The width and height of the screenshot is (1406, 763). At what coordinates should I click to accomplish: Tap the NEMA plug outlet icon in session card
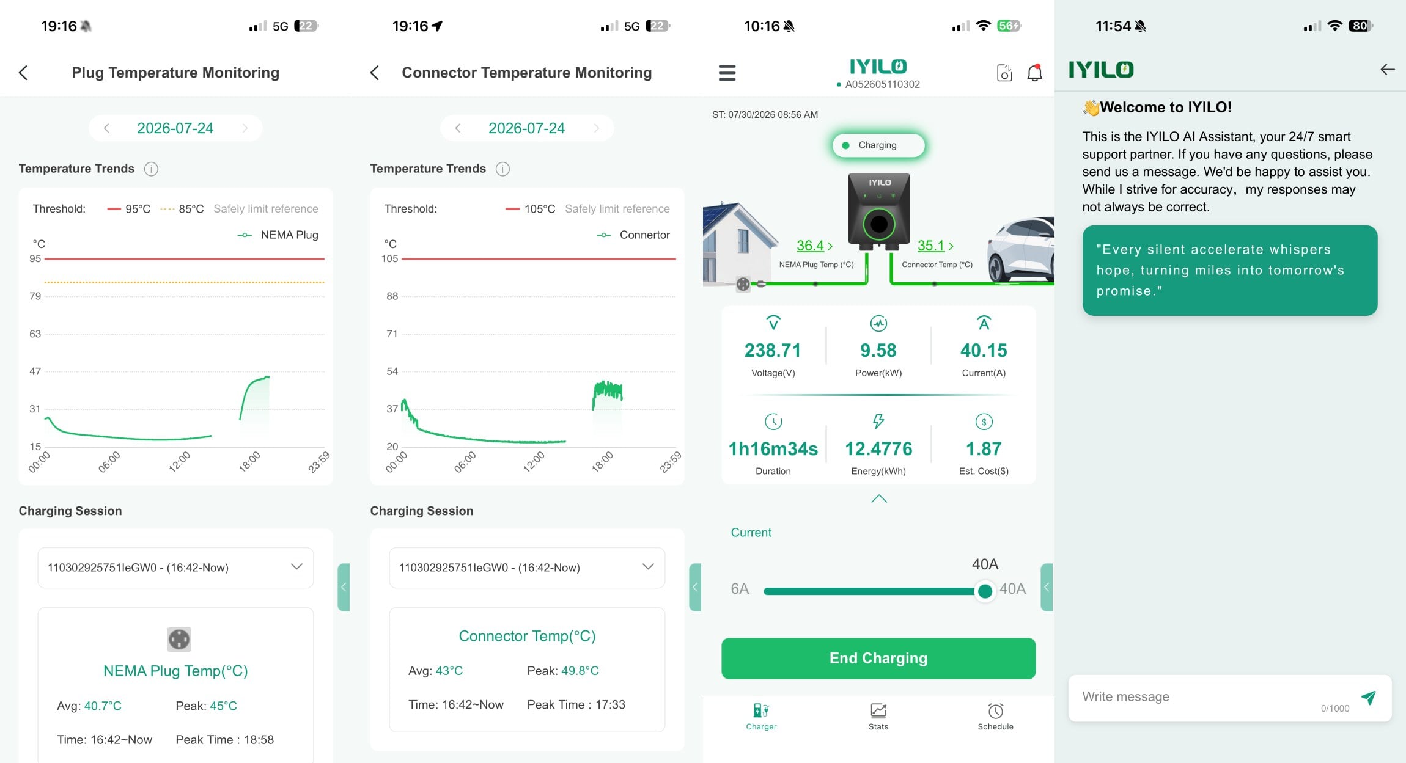(x=179, y=639)
